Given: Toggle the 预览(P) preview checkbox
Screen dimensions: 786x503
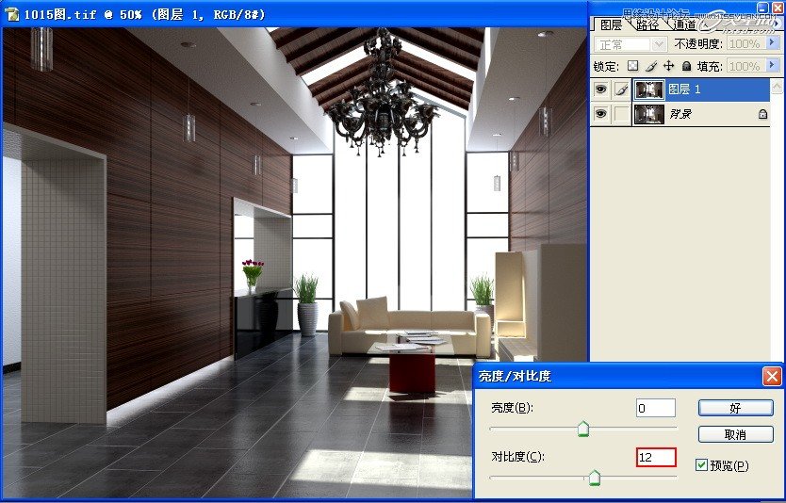Looking at the screenshot, I should (x=702, y=465).
